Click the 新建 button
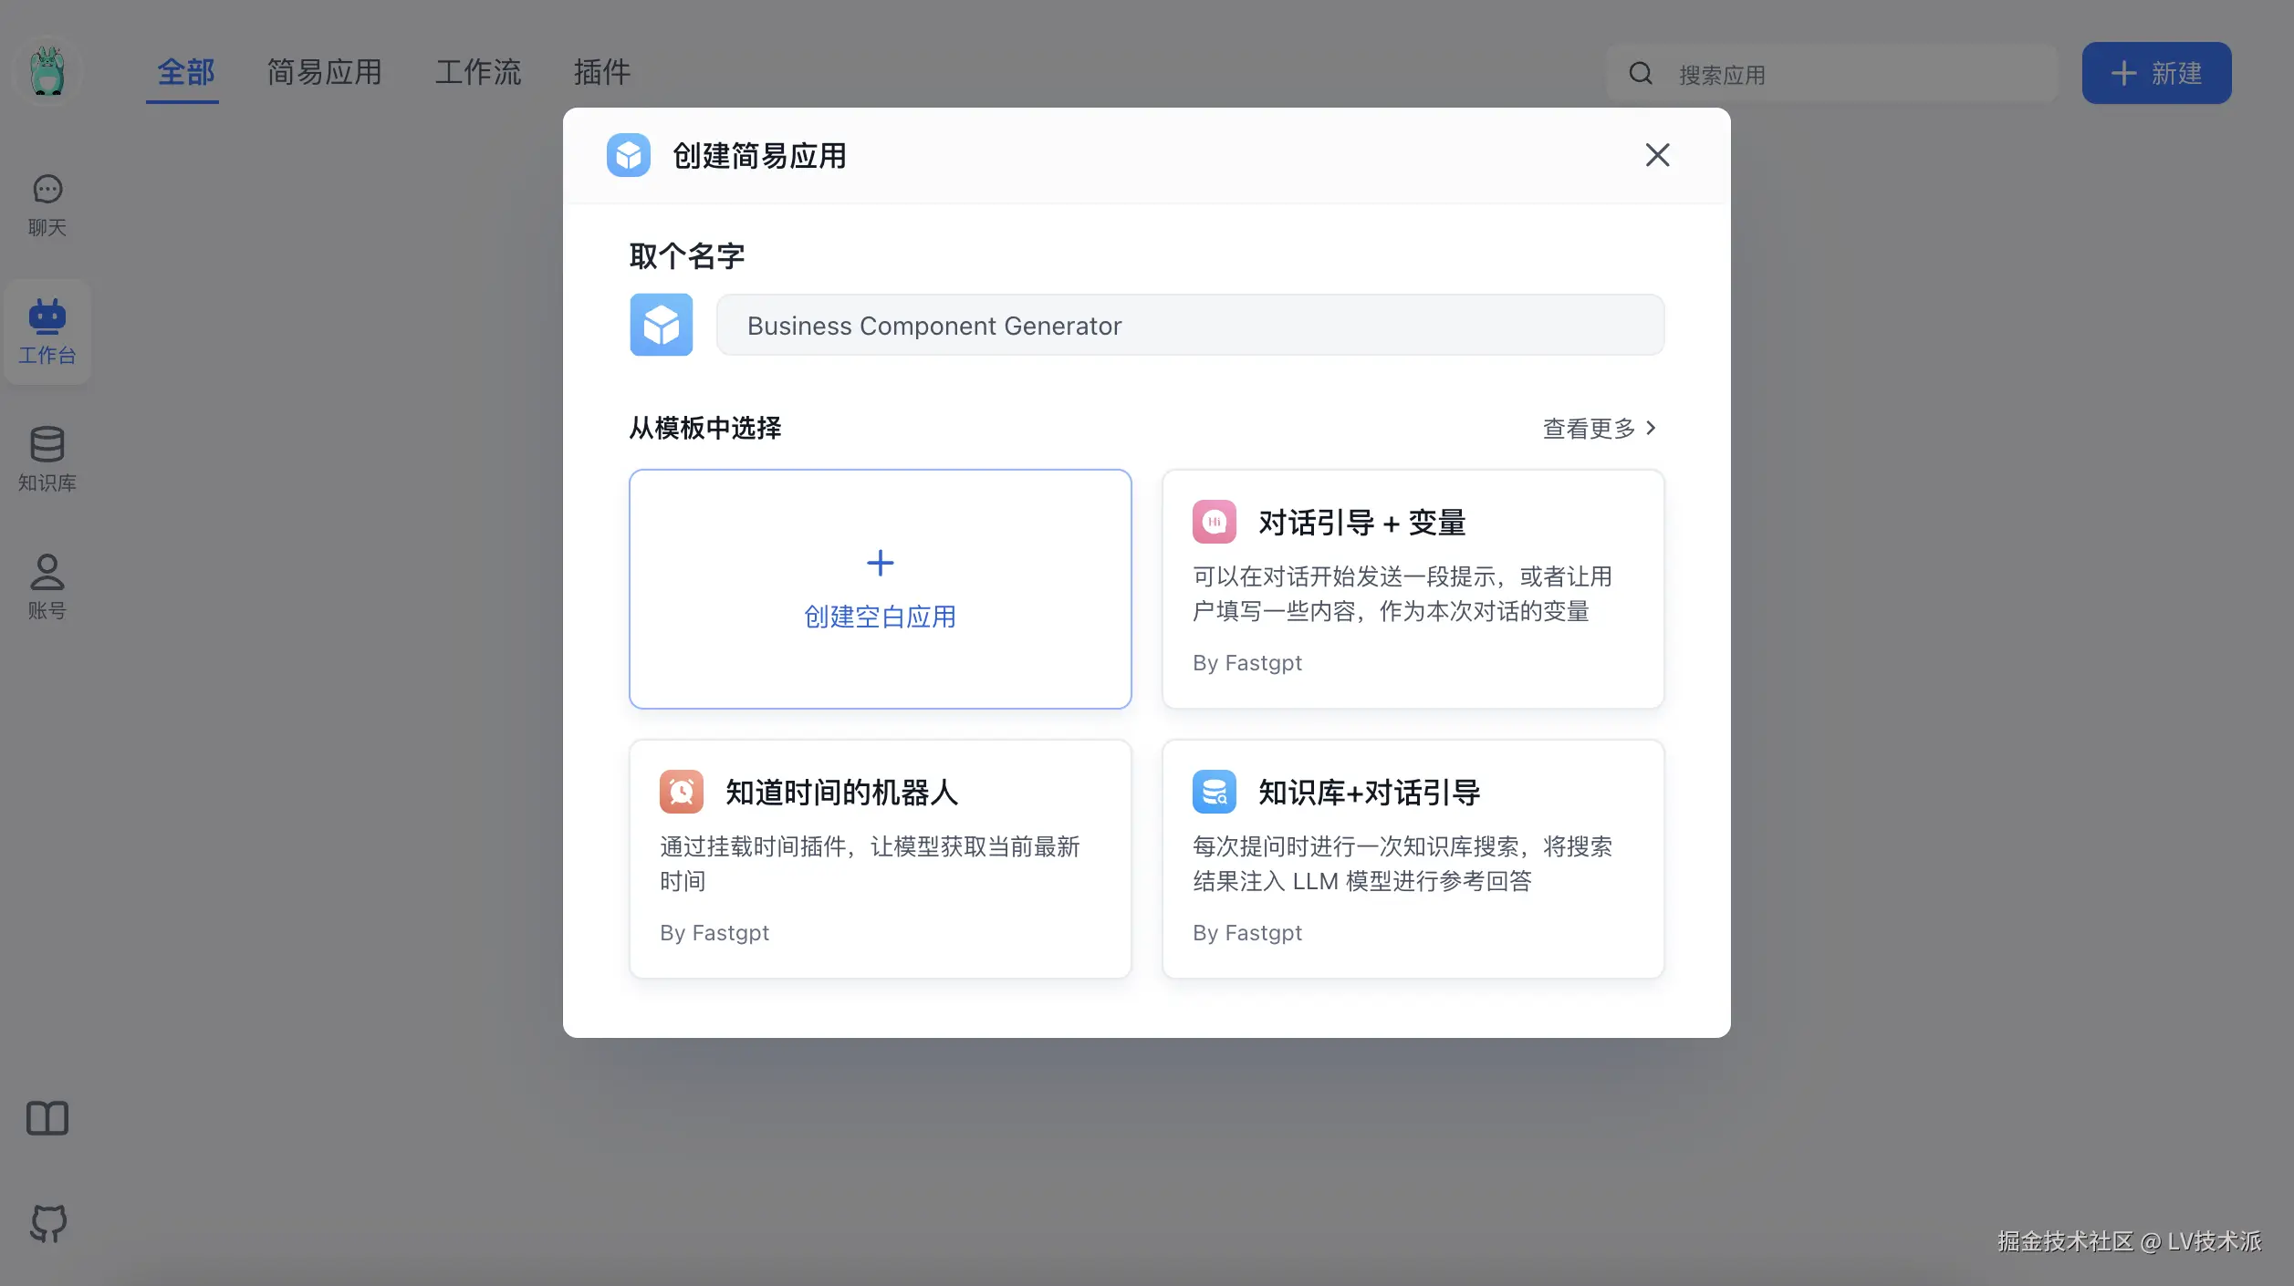This screenshot has width=2294, height=1286. [2156, 73]
